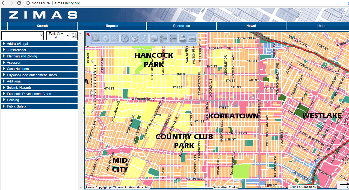
Task: Open the checklist layers icon
Action: pyautogui.click(x=163, y=39)
